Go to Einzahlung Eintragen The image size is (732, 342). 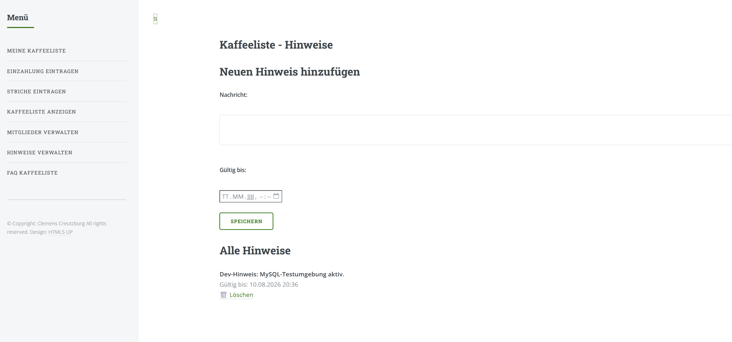point(43,71)
